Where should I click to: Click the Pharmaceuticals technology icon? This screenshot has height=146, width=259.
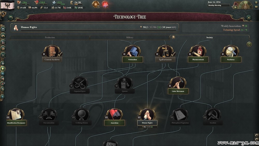tap(198, 51)
